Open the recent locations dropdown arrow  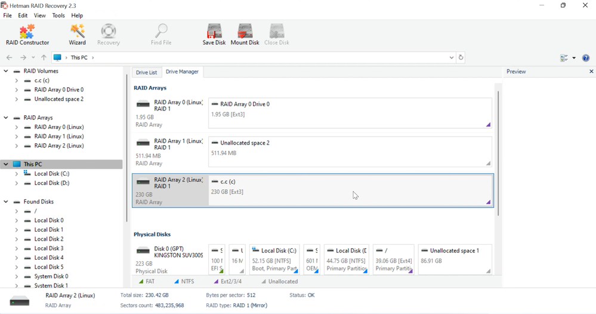[33, 57]
